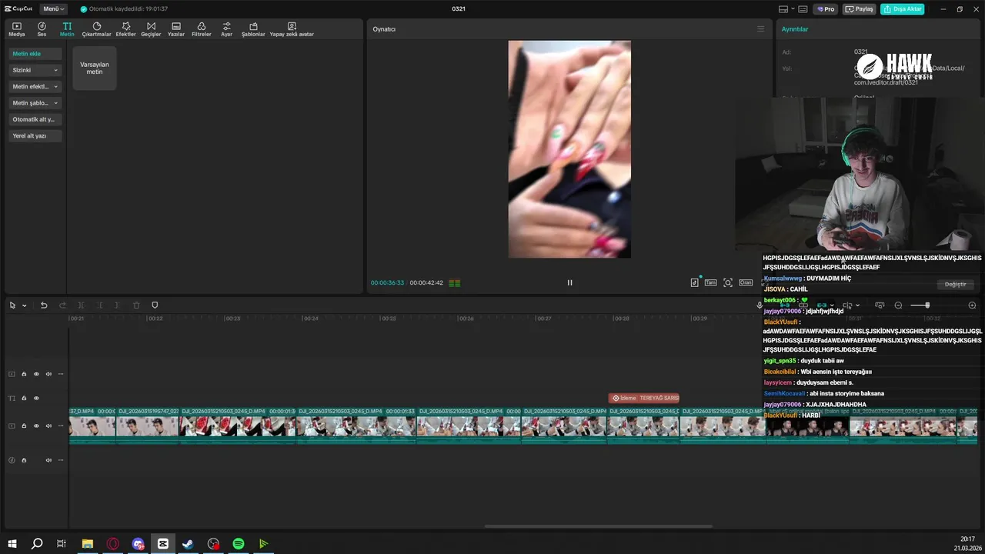Image resolution: width=985 pixels, height=554 pixels.
Task: Expand the Sizinki category
Action: tap(35, 70)
